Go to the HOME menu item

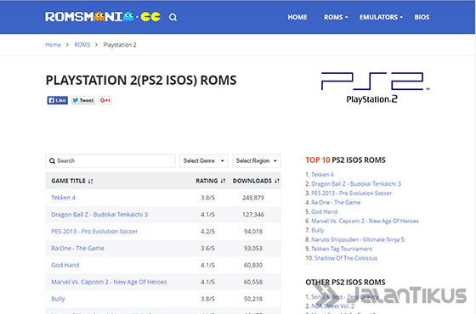[x=297, y=17]
